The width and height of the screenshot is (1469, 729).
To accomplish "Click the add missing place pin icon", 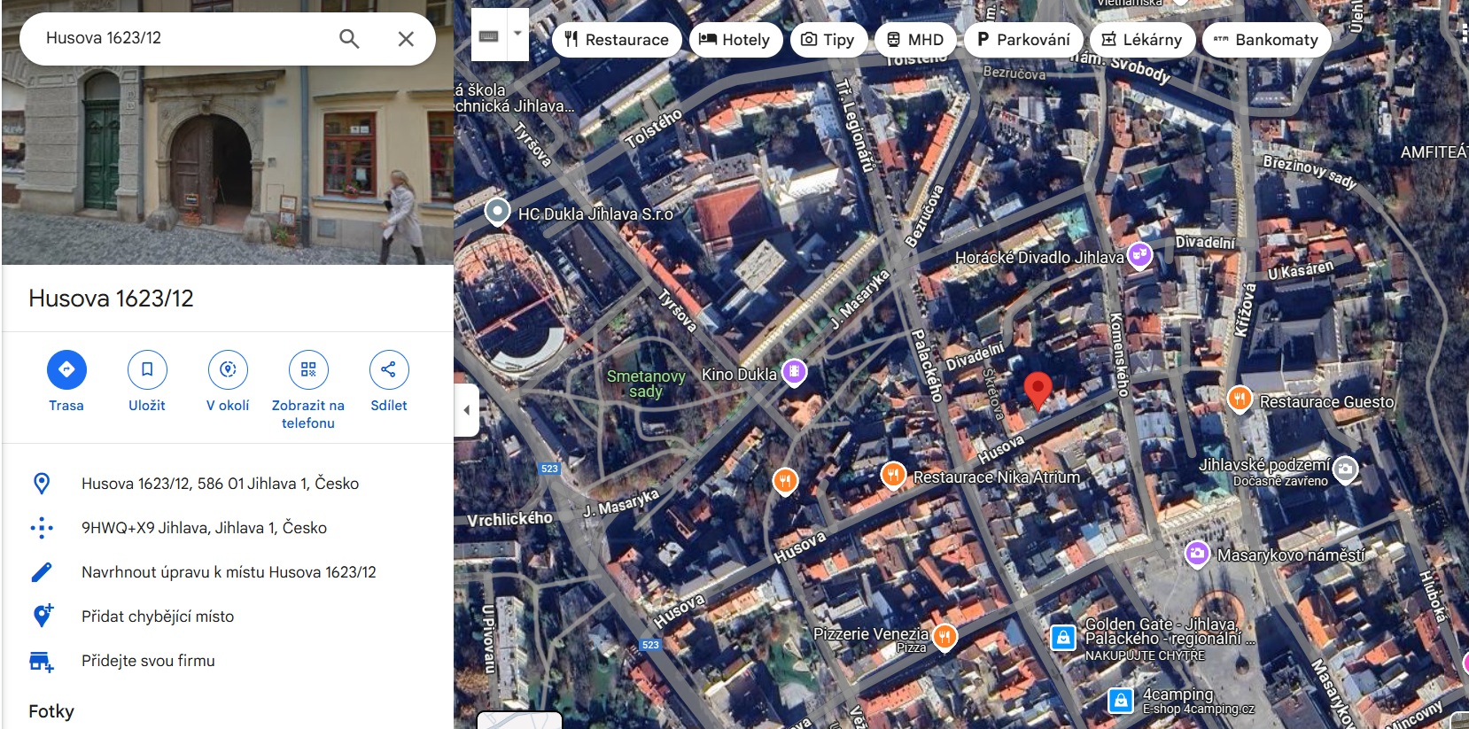I will [x=42, y=616].
